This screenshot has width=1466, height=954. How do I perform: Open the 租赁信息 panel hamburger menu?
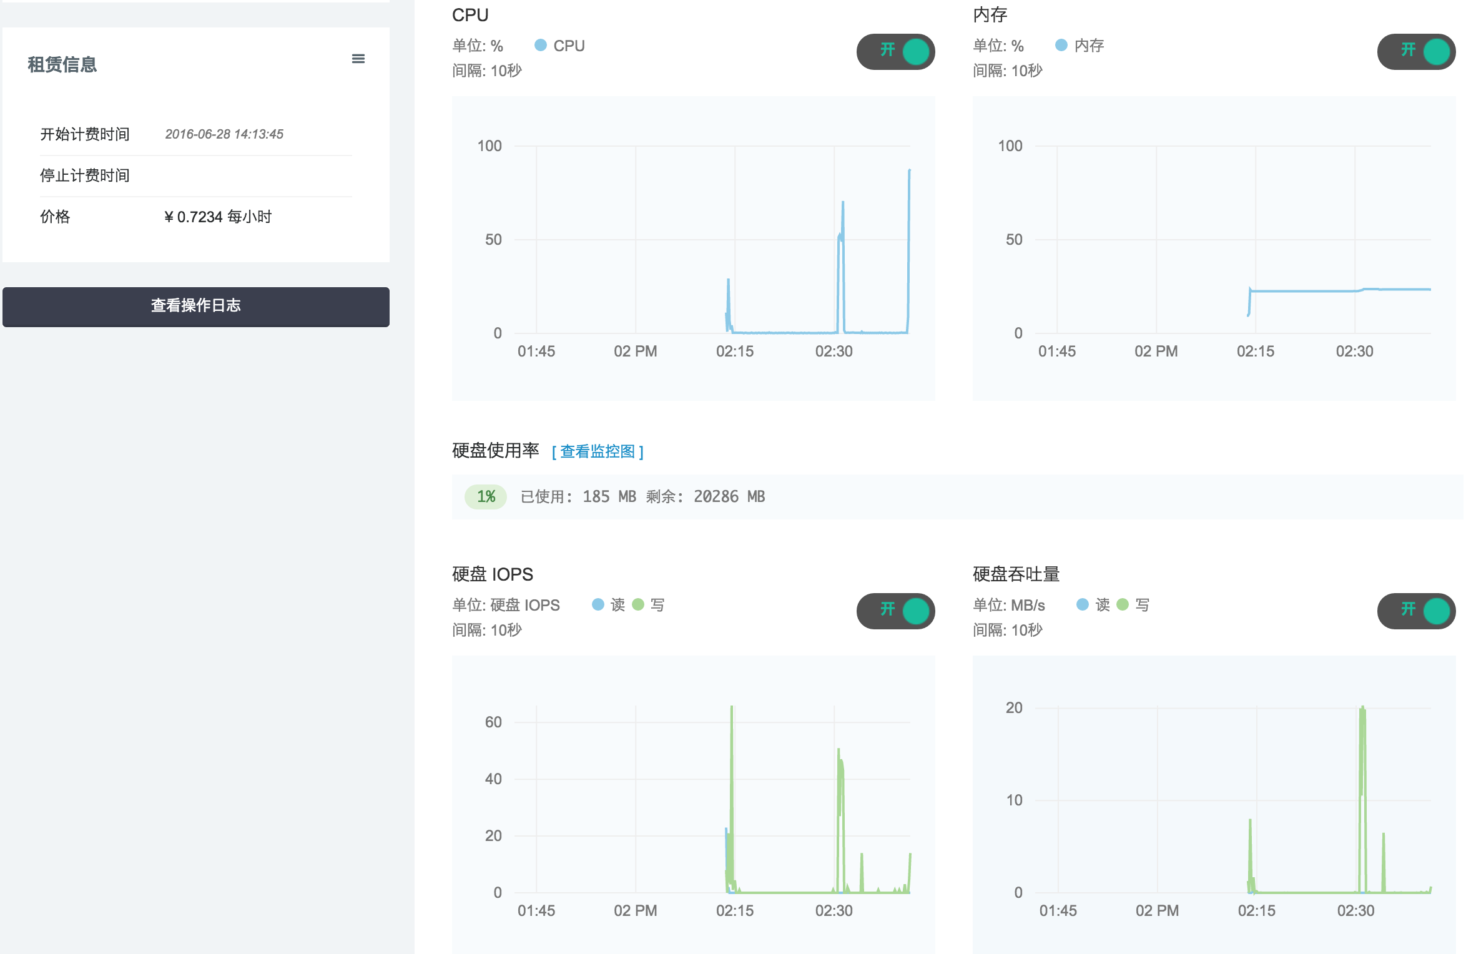pos(358,59)
